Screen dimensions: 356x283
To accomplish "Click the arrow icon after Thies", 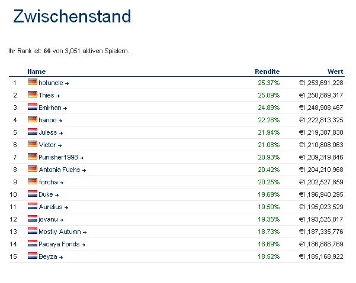I will click(x=58, y=96).
